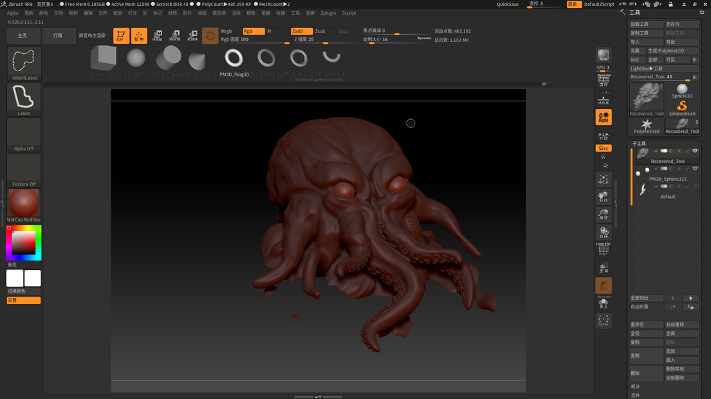
Task: Select the Recovered_Tool subtool row
Action: click(x=667, y=156)
